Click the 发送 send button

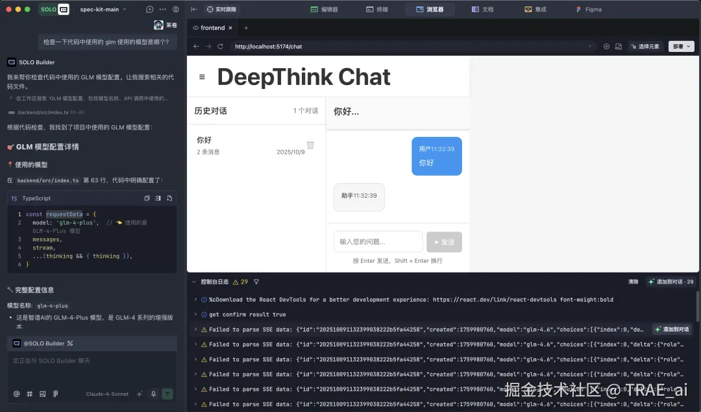click(x=444, y=242)
